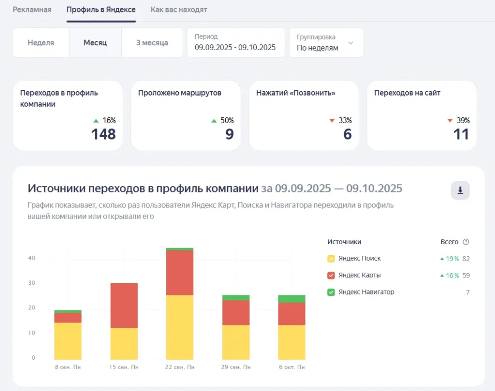Toggle the Яндекс Карты source checkbox

coord(331,276)
